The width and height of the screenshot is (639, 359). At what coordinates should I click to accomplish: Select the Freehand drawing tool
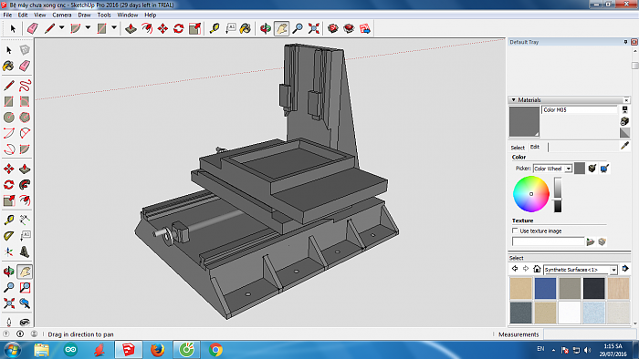click(25, 86)
